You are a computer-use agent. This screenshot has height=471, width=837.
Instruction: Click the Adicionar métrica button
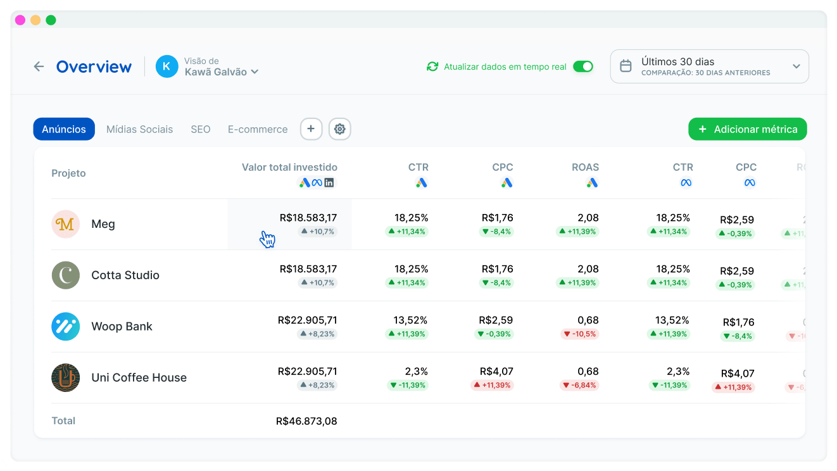pyautogui.click(x=747, y=129)
